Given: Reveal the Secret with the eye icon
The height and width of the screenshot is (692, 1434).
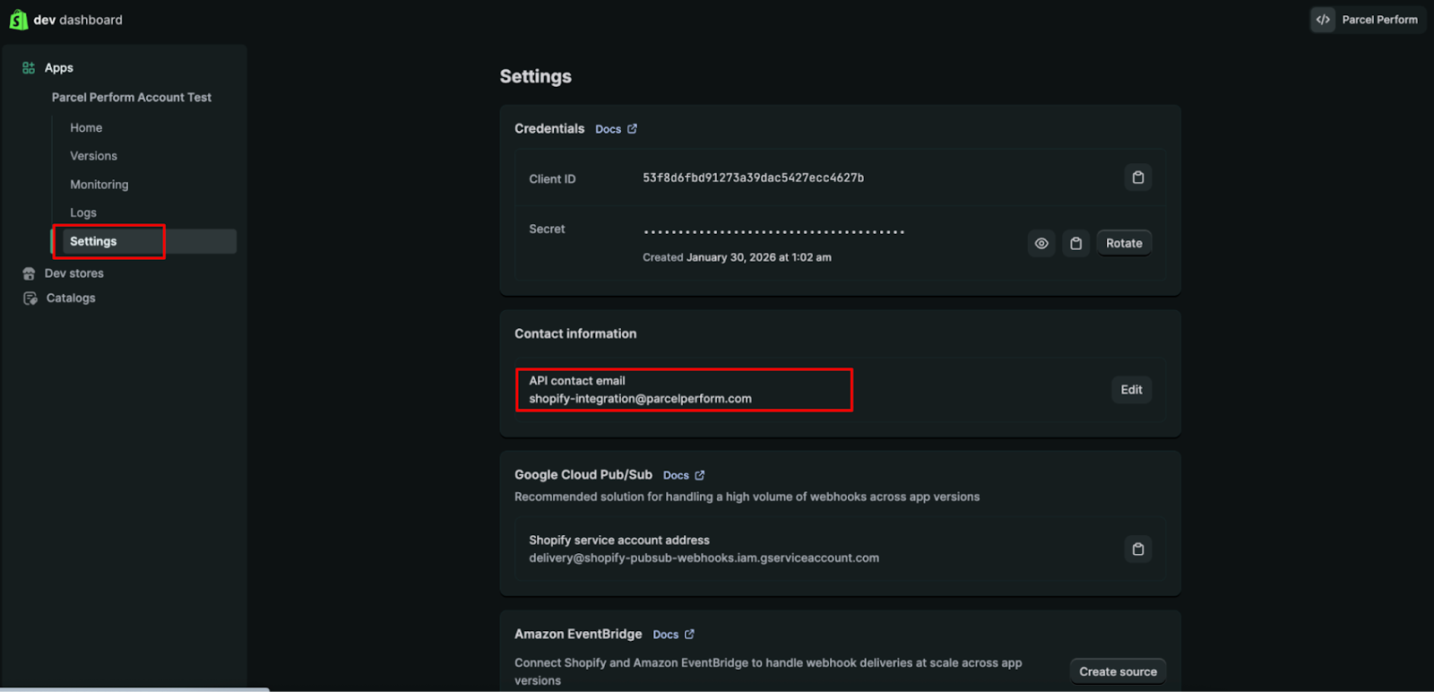Looking at the screenshot, I should coord(1041,243).
